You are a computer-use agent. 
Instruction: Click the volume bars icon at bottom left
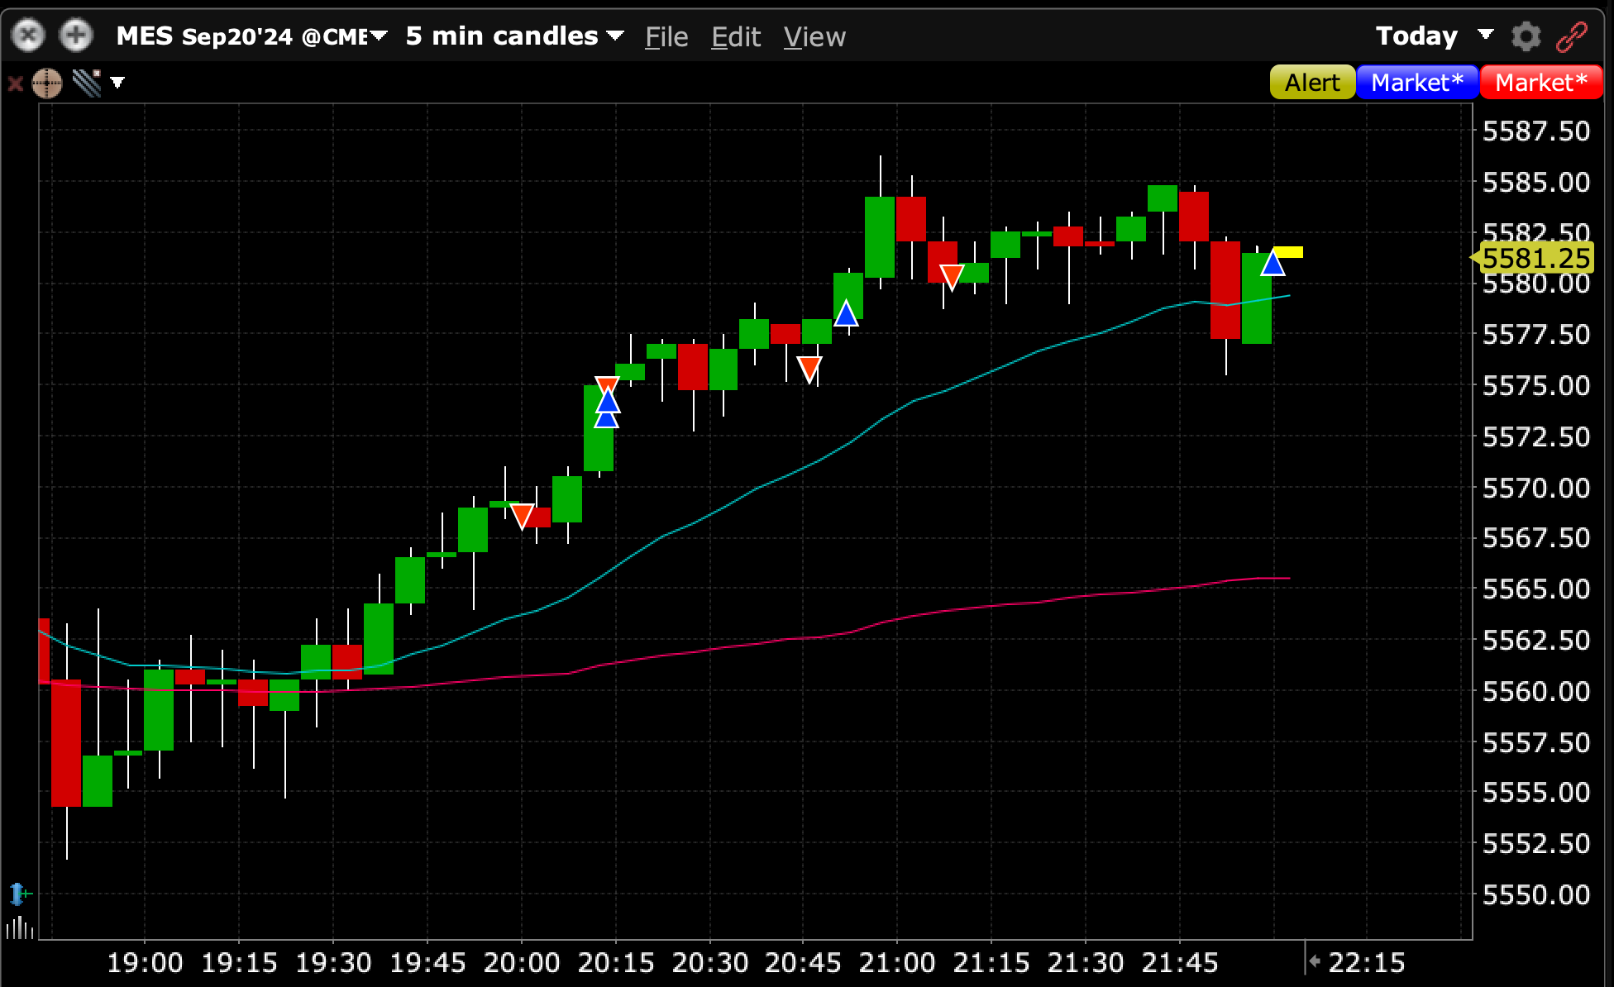pyautogui.click(x=20, y=927)
